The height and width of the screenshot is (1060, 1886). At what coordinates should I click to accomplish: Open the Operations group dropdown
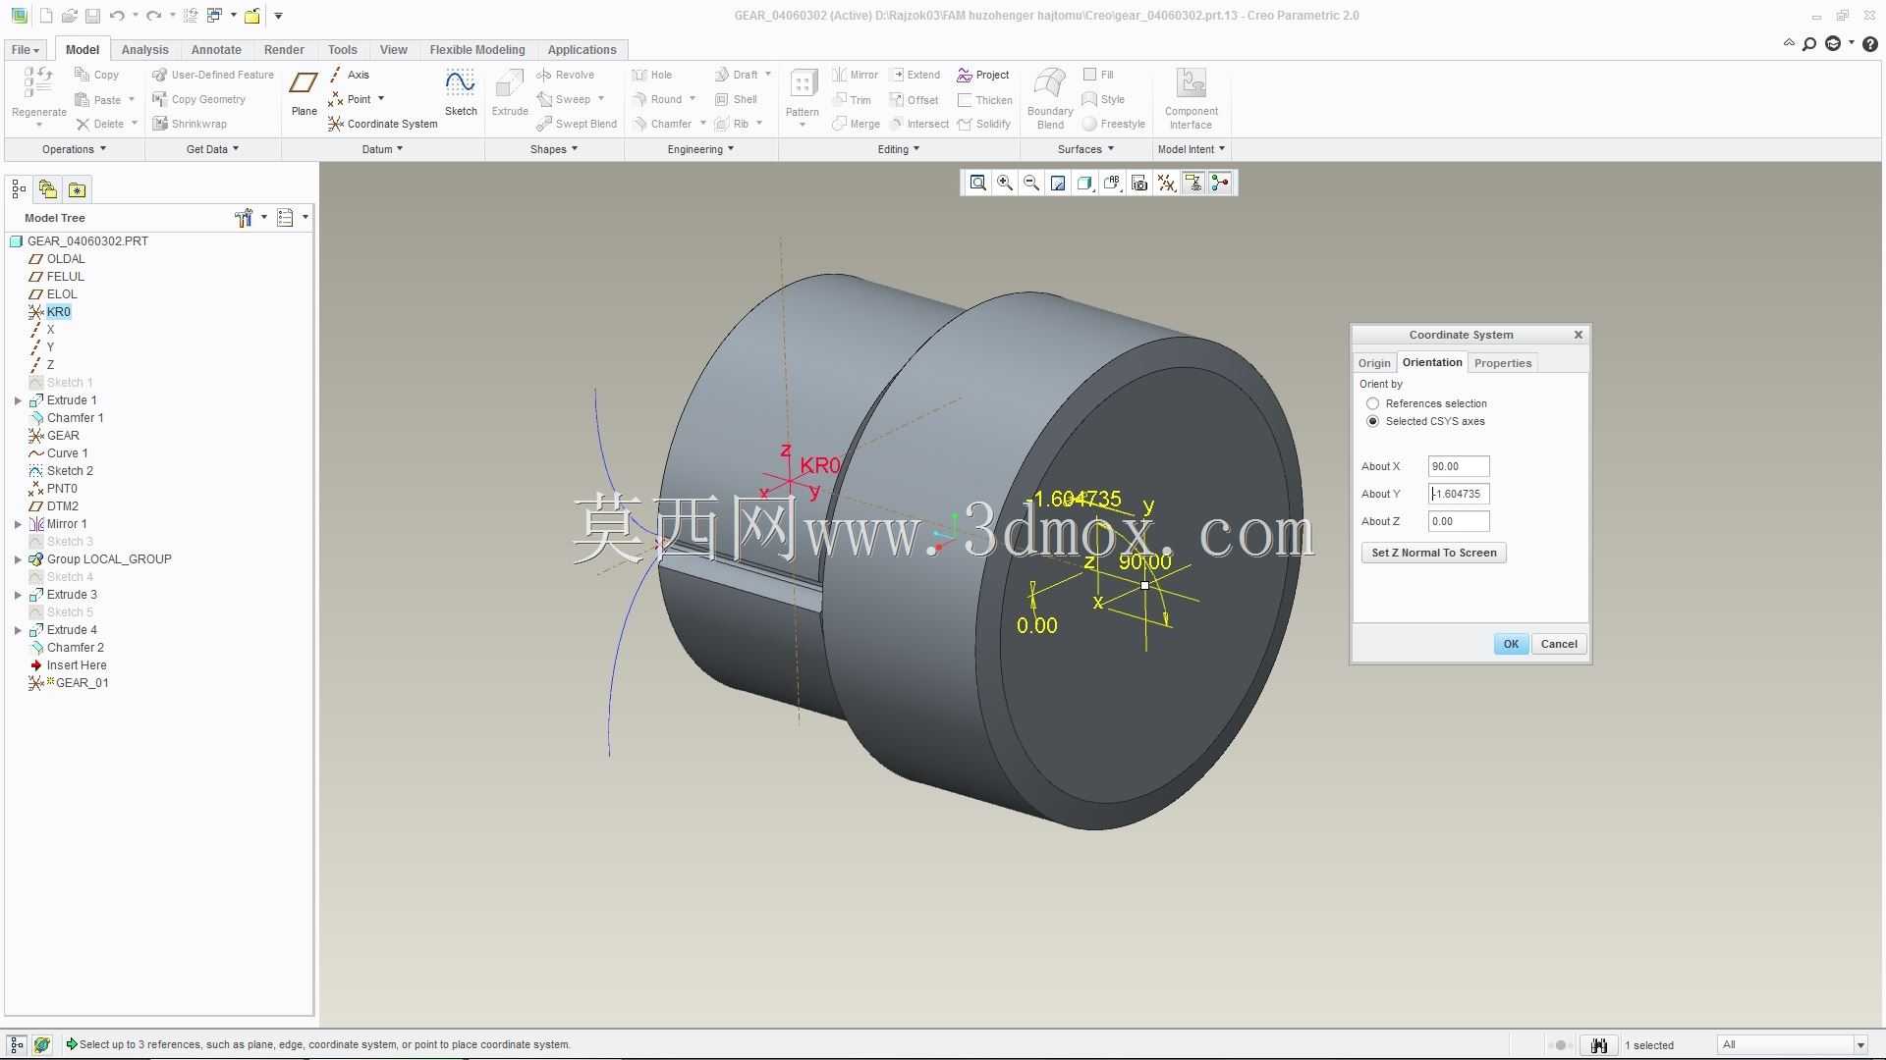click(x=74, y=149)
